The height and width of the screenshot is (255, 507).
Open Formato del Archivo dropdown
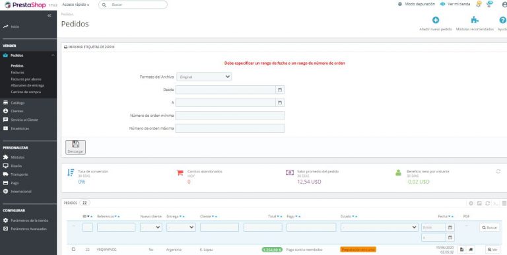204,77
